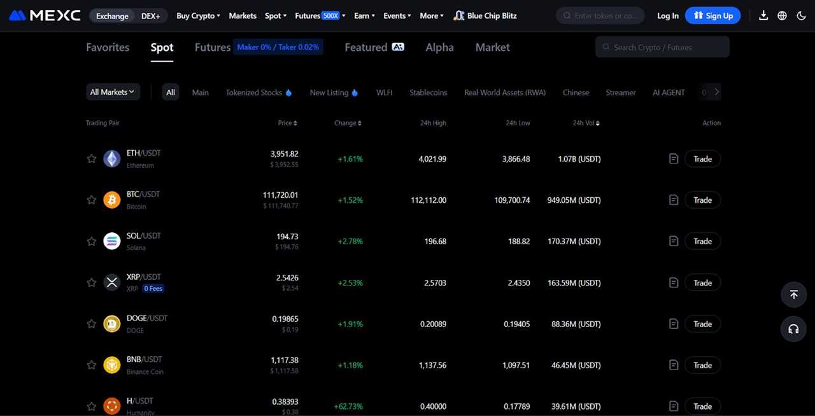Click the Sign Up button
Screen dimensions: 815x416
pos(712,15)
